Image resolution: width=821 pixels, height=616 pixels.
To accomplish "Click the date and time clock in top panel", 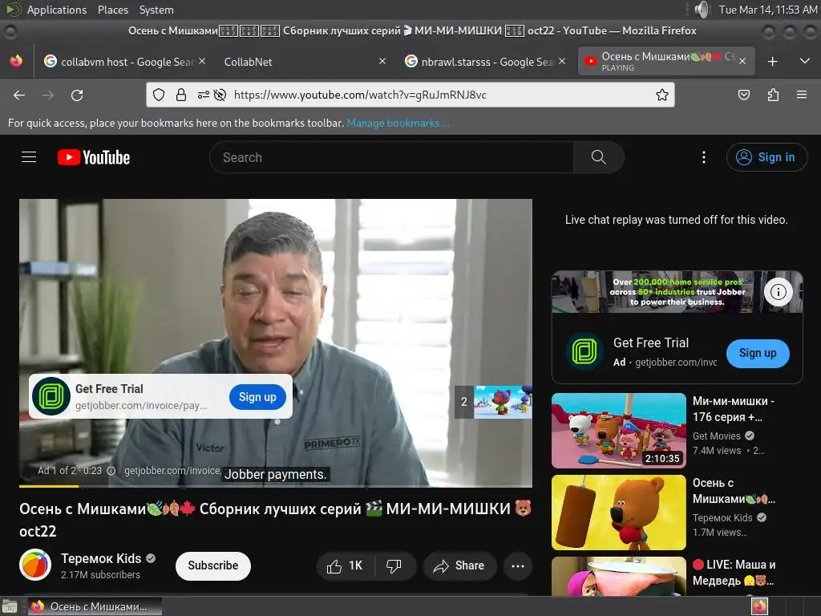I will [x=767, y=10].
